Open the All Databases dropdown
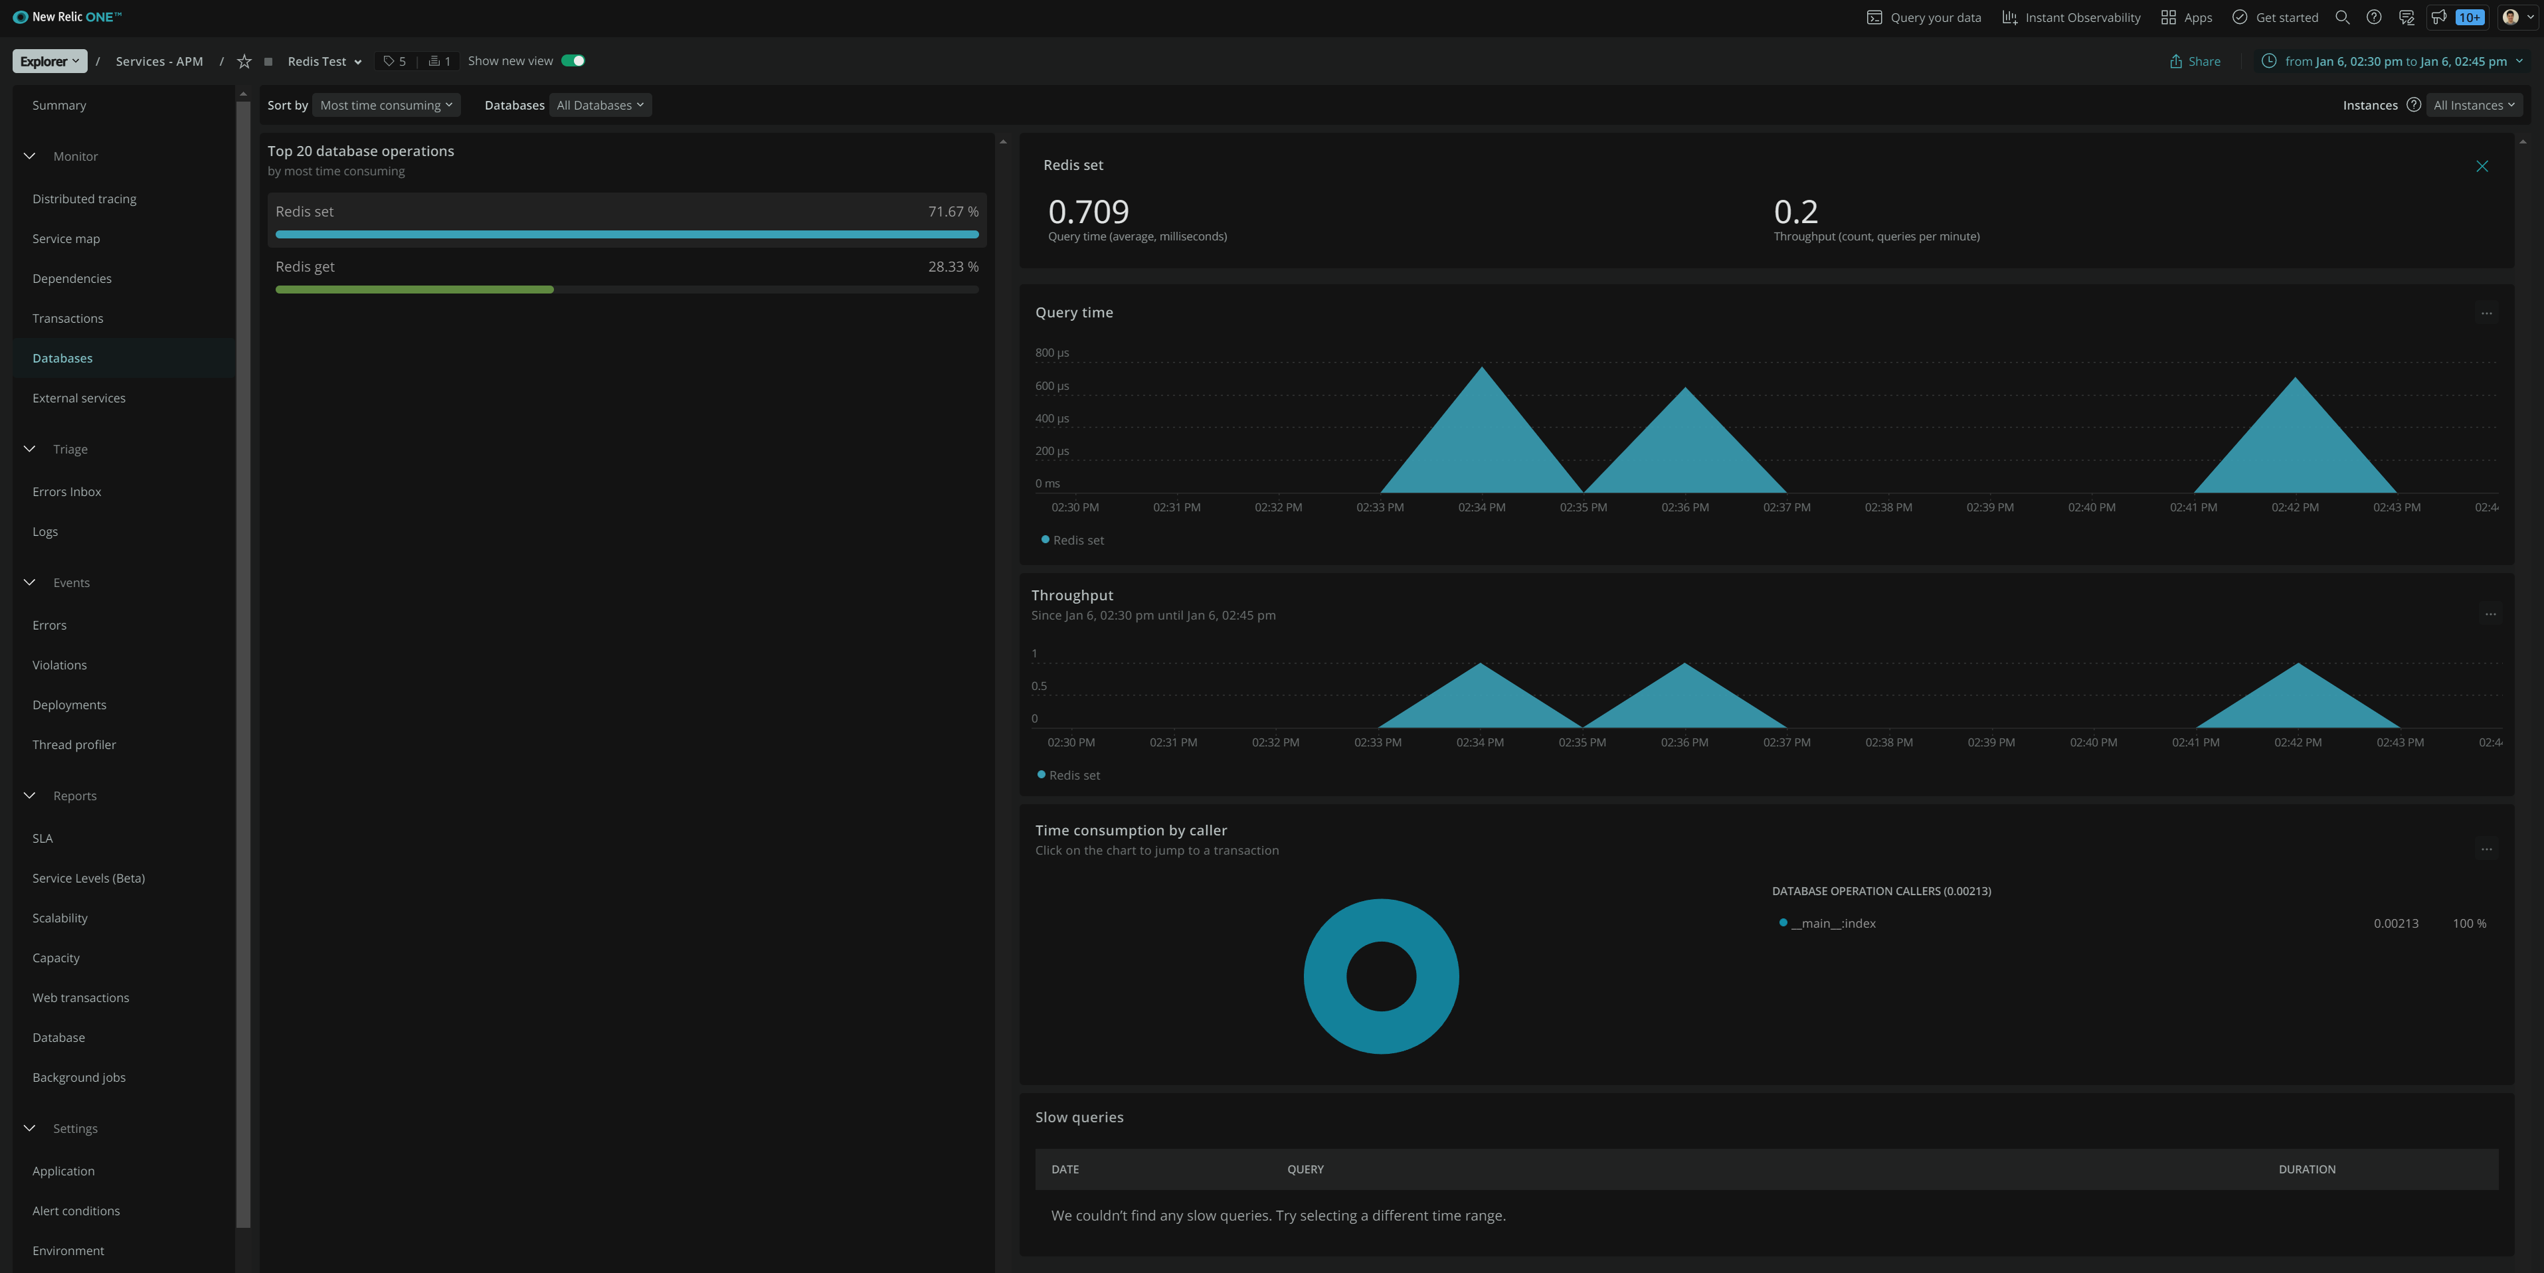2544x1273 pixels. point(599,105)
